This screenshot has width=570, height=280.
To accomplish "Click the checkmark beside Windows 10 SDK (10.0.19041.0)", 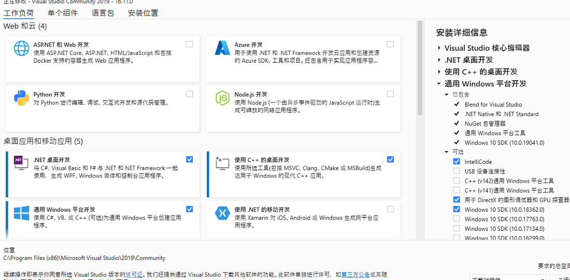I will [x=457, y=142].
